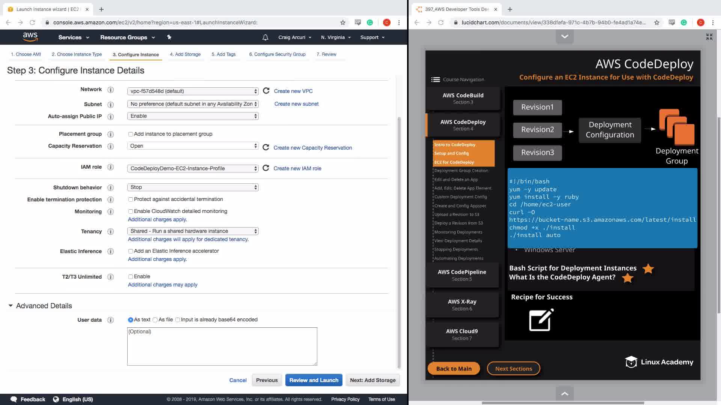Open the IAM role dropdown
The image size is (721, 405).
[193, 168]
